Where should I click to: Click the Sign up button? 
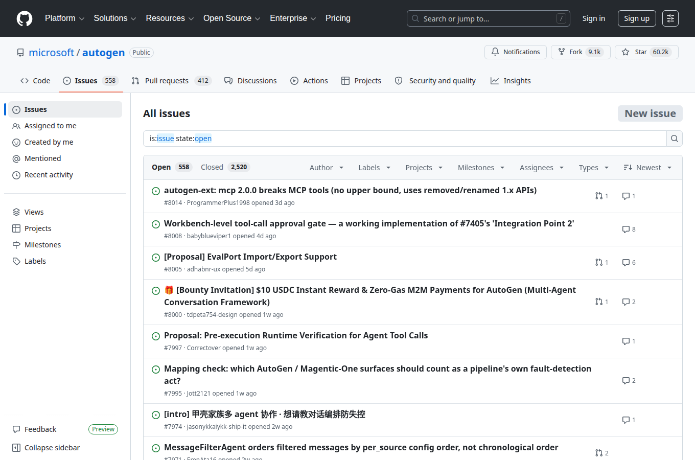coord(637,18)
